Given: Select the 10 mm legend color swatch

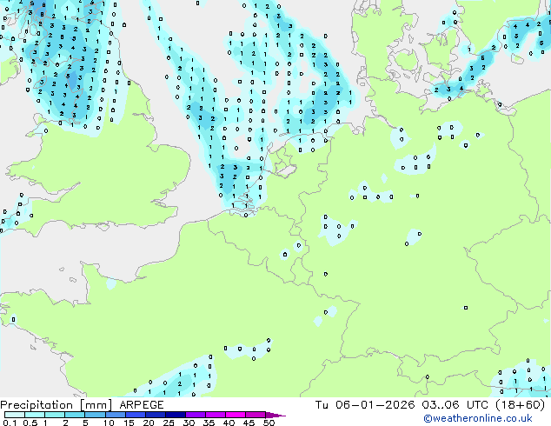Looking at the screenshot, I should [x=116, y=415].
